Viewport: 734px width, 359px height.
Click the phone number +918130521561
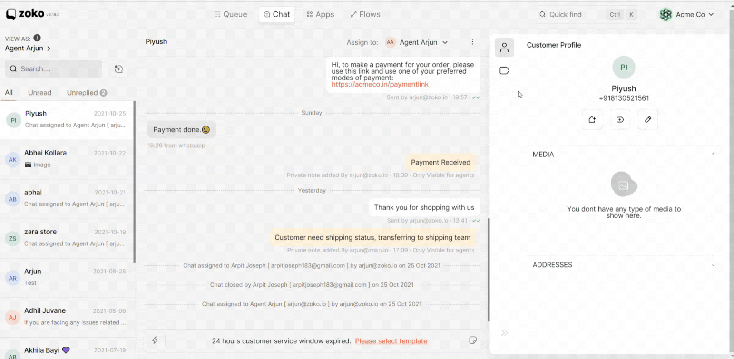click(624, 98)
